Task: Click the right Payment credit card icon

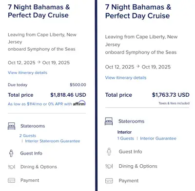Action: (x=109, y=181)
